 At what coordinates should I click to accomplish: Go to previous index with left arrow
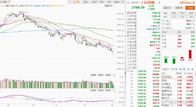128,3
